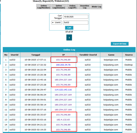Click koipelajar.com in row 1
This screenshot has width=137, height=133.
pos(111,60)
